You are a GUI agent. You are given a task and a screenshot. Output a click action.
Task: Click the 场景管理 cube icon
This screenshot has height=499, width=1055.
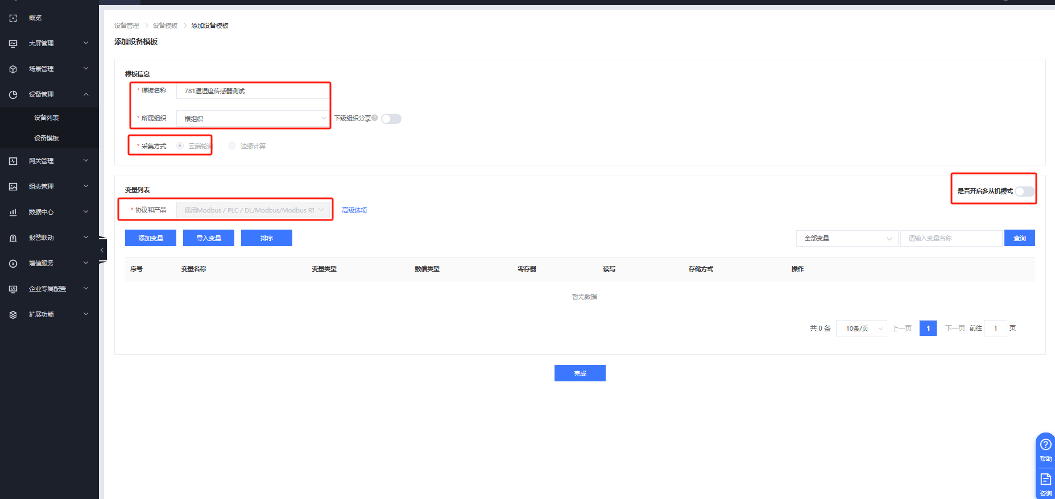coord(13,69)
